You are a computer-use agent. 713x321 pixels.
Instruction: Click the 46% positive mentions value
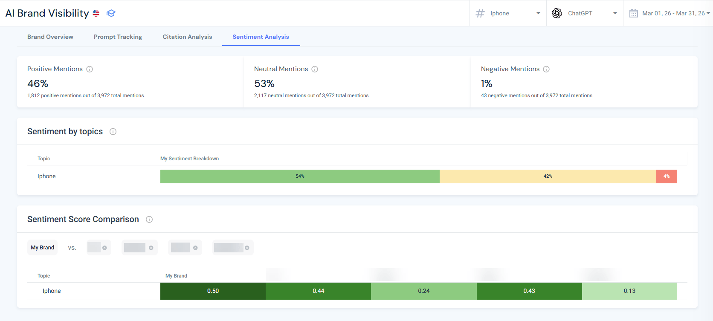tap(38, 84)
